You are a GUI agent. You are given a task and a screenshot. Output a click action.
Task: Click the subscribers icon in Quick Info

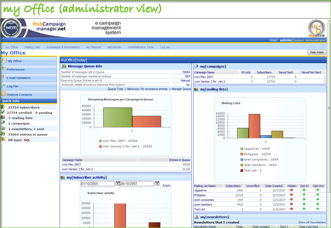3,107
